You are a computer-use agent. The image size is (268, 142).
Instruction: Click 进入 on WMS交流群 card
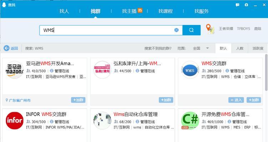(236, 100)
